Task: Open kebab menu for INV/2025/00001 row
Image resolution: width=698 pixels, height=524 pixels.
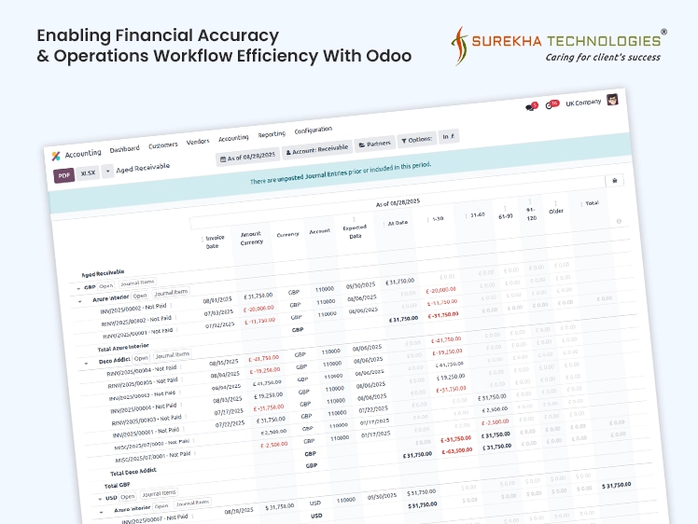Action: [184, 430]
